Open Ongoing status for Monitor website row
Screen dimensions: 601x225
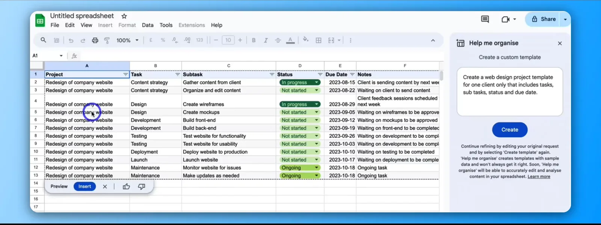317,168
